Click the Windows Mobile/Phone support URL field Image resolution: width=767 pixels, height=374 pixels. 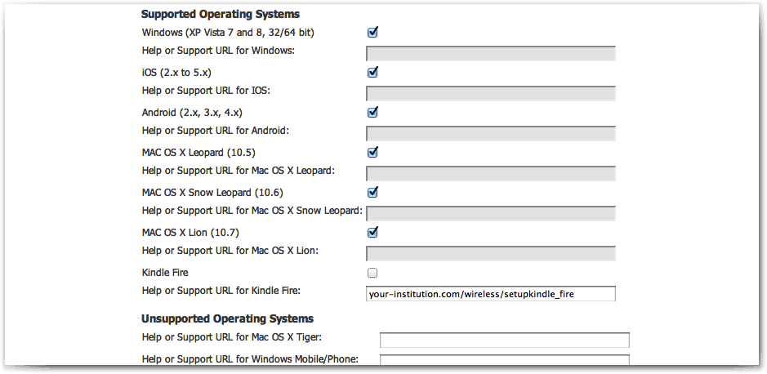pyautogui.click(x=505, y=360)
